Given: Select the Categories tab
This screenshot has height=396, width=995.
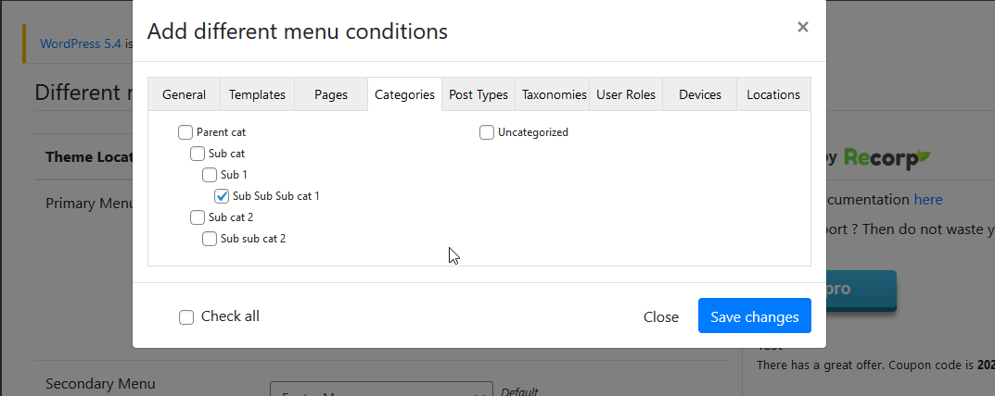Looking at the screenshot, I should [x=404, y=94].
